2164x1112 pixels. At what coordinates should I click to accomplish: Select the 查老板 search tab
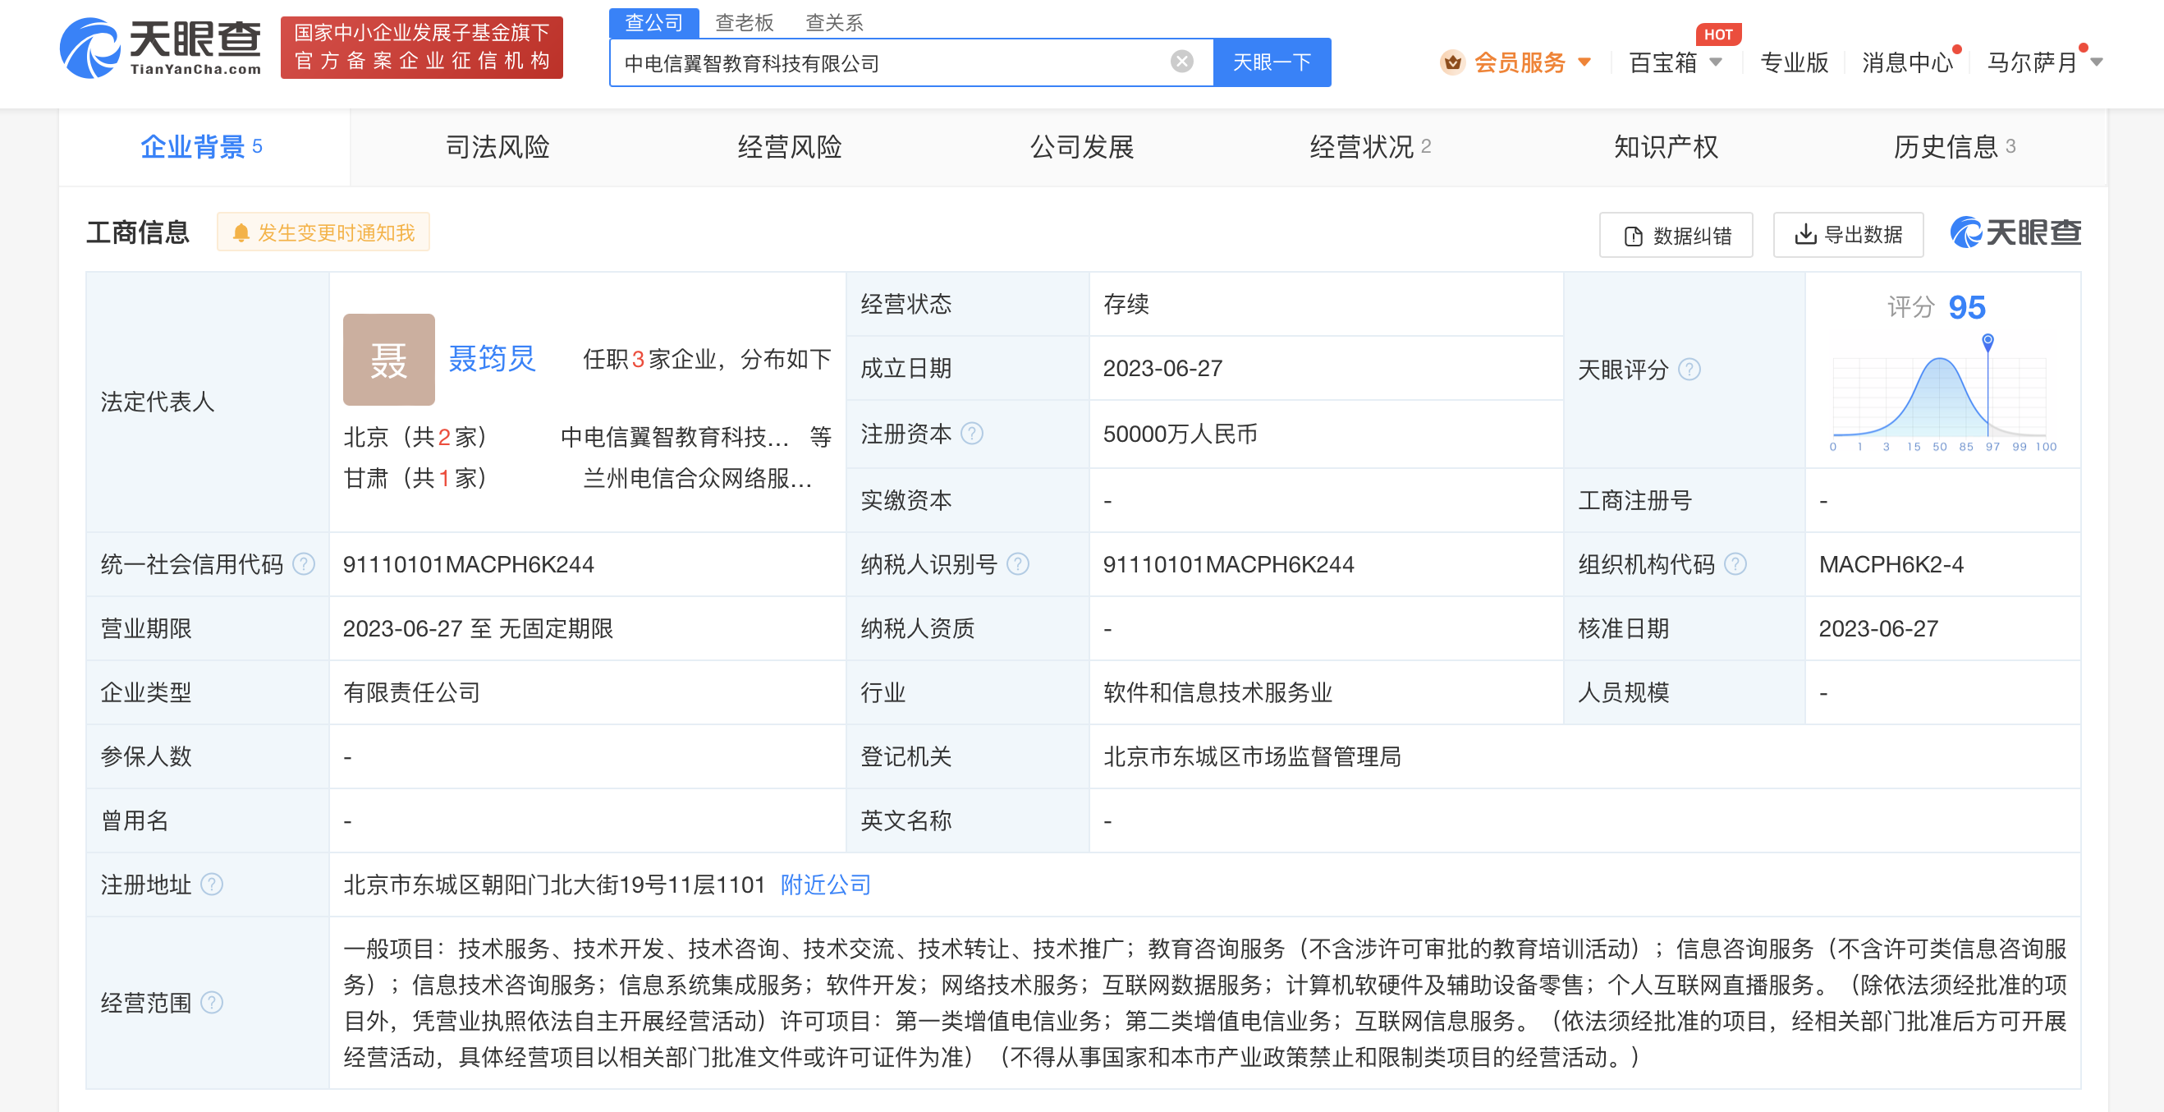coord(745,23)
